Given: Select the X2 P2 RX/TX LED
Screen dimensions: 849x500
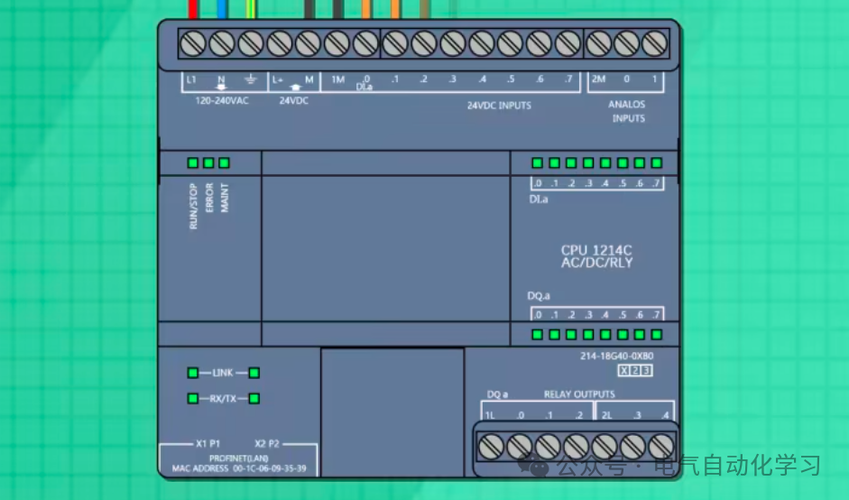Looking at the screenshot, I should (254, 399).
